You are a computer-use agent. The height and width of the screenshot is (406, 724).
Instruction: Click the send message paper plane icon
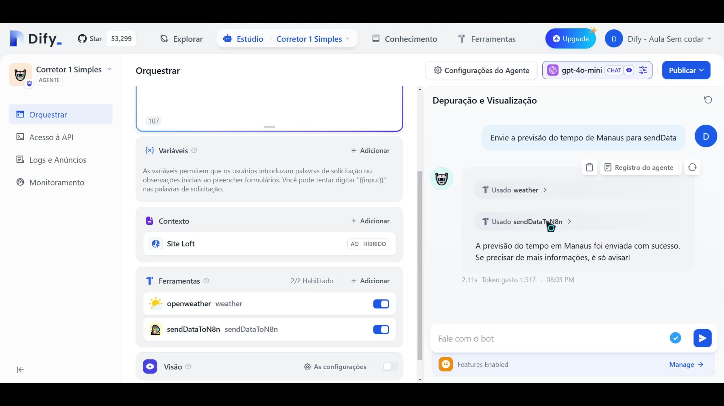pos(703,338)
